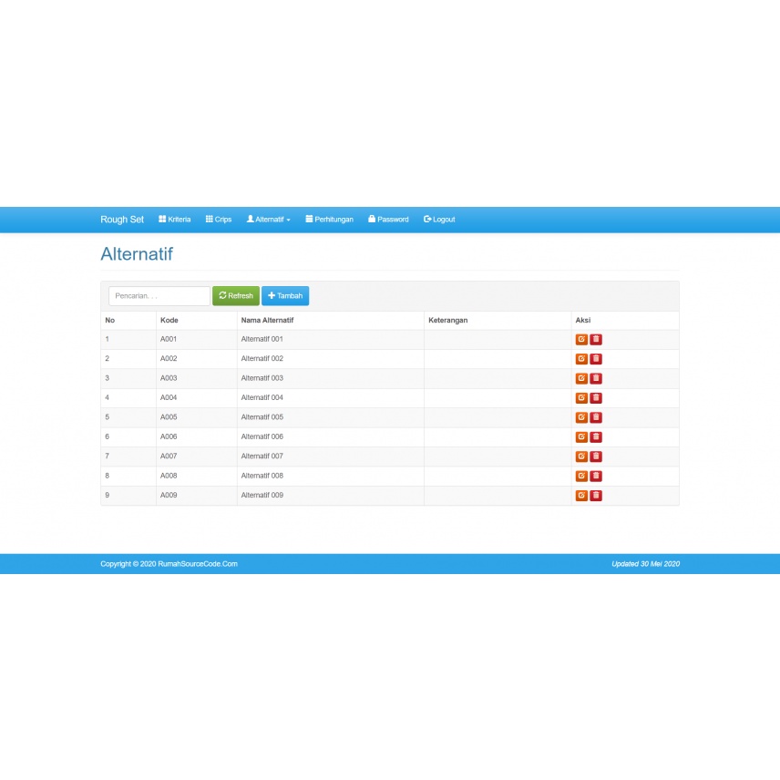Click the Alternatif page heading
The height and width of the screenshot is (780, 780).
pos(137,254)
